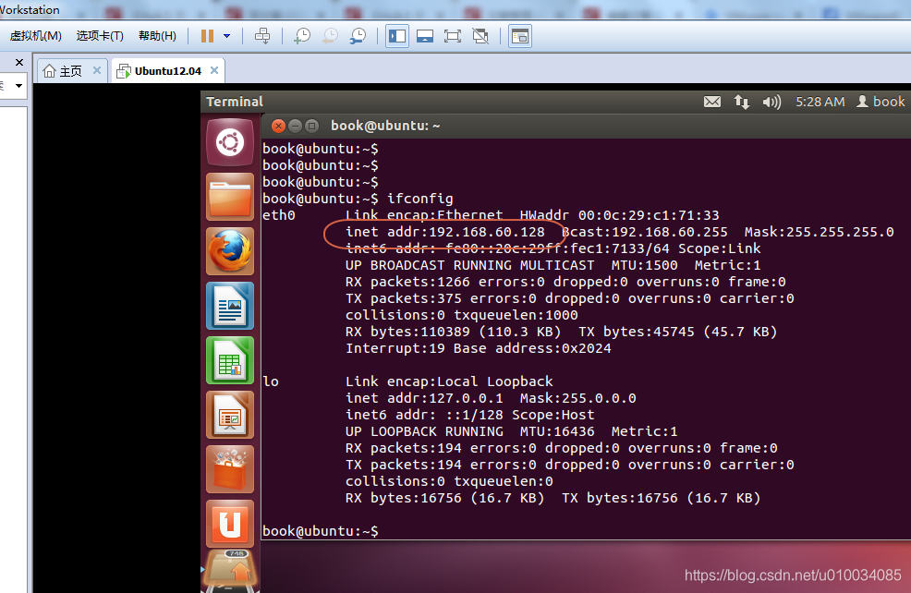Close the 主页 tab
This screenshot has height=593, width=911.
pos(97,70)
